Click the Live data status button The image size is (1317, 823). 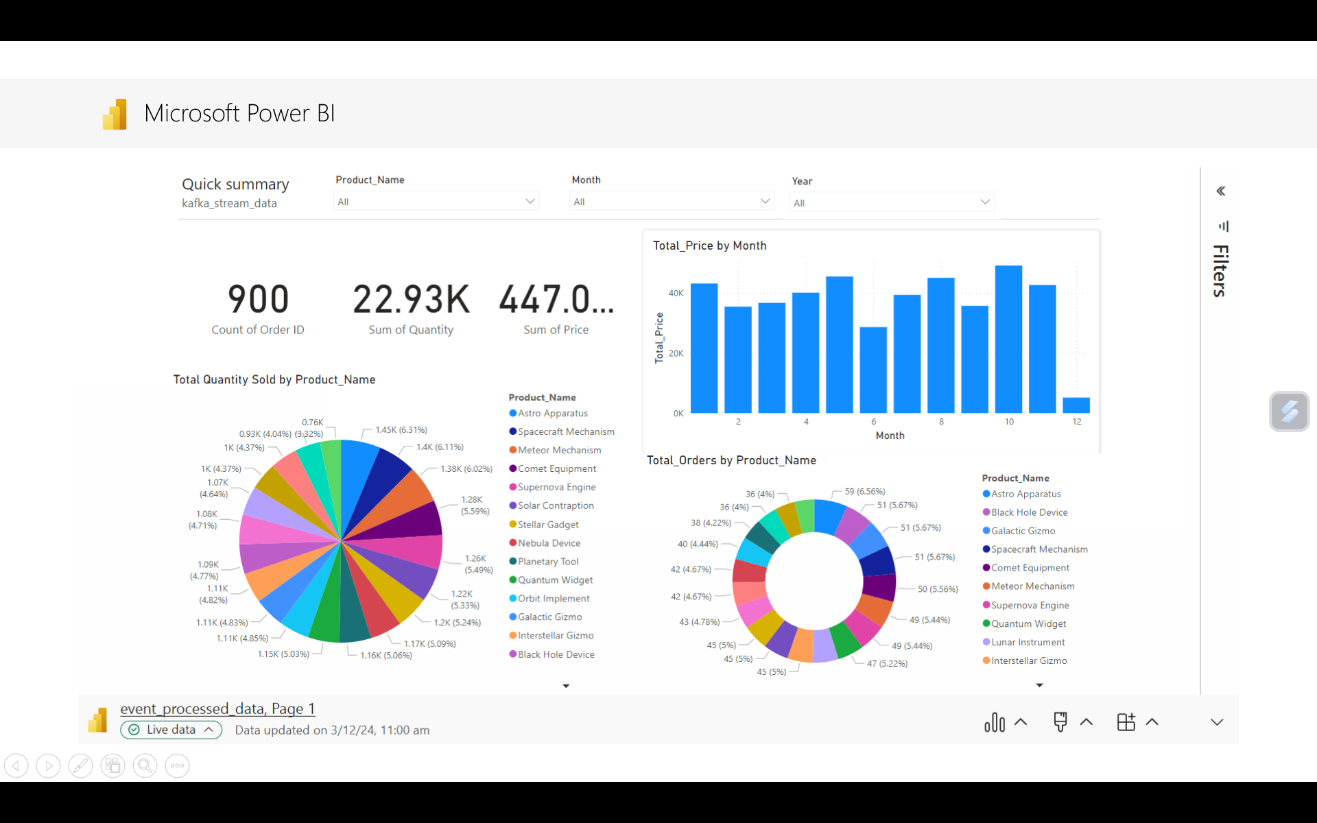click(x=171, y=730)
